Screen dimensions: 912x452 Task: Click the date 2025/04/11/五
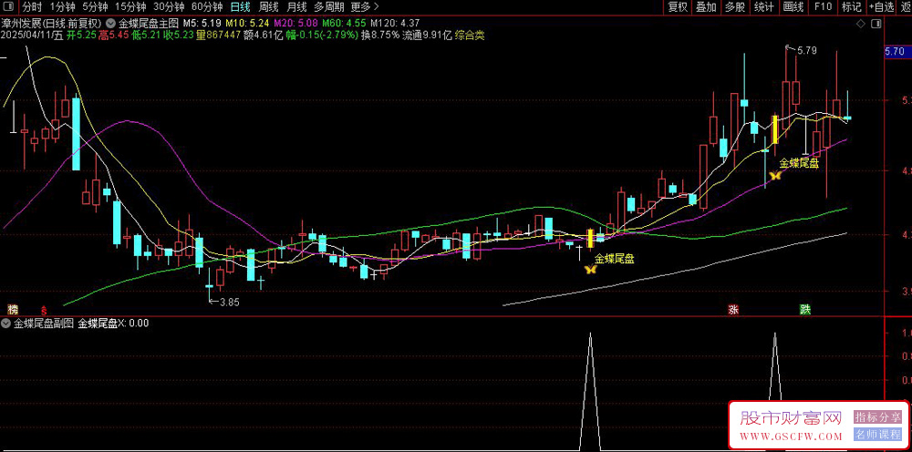click(32, 35)
